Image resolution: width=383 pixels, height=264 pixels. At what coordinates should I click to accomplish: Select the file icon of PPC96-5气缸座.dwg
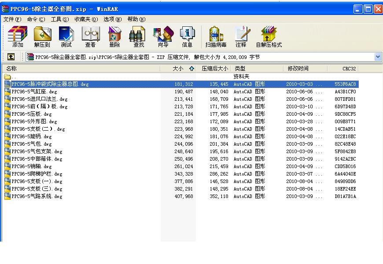click(7, 92)
